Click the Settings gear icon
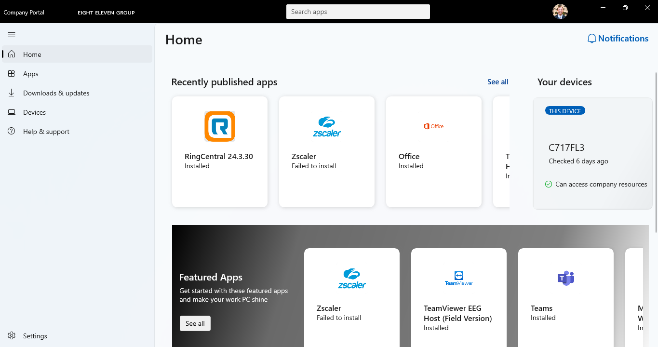This screenshot has height=347, width=658. coord(12,336)
